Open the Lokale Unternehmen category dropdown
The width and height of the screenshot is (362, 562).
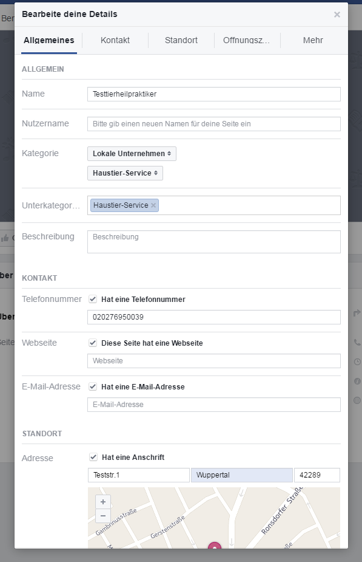pos(132,153)
